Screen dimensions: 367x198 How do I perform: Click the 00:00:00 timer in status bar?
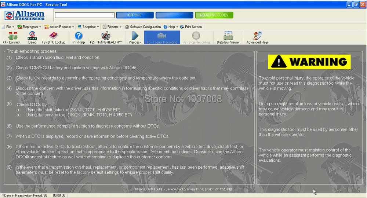pos(59,195)
